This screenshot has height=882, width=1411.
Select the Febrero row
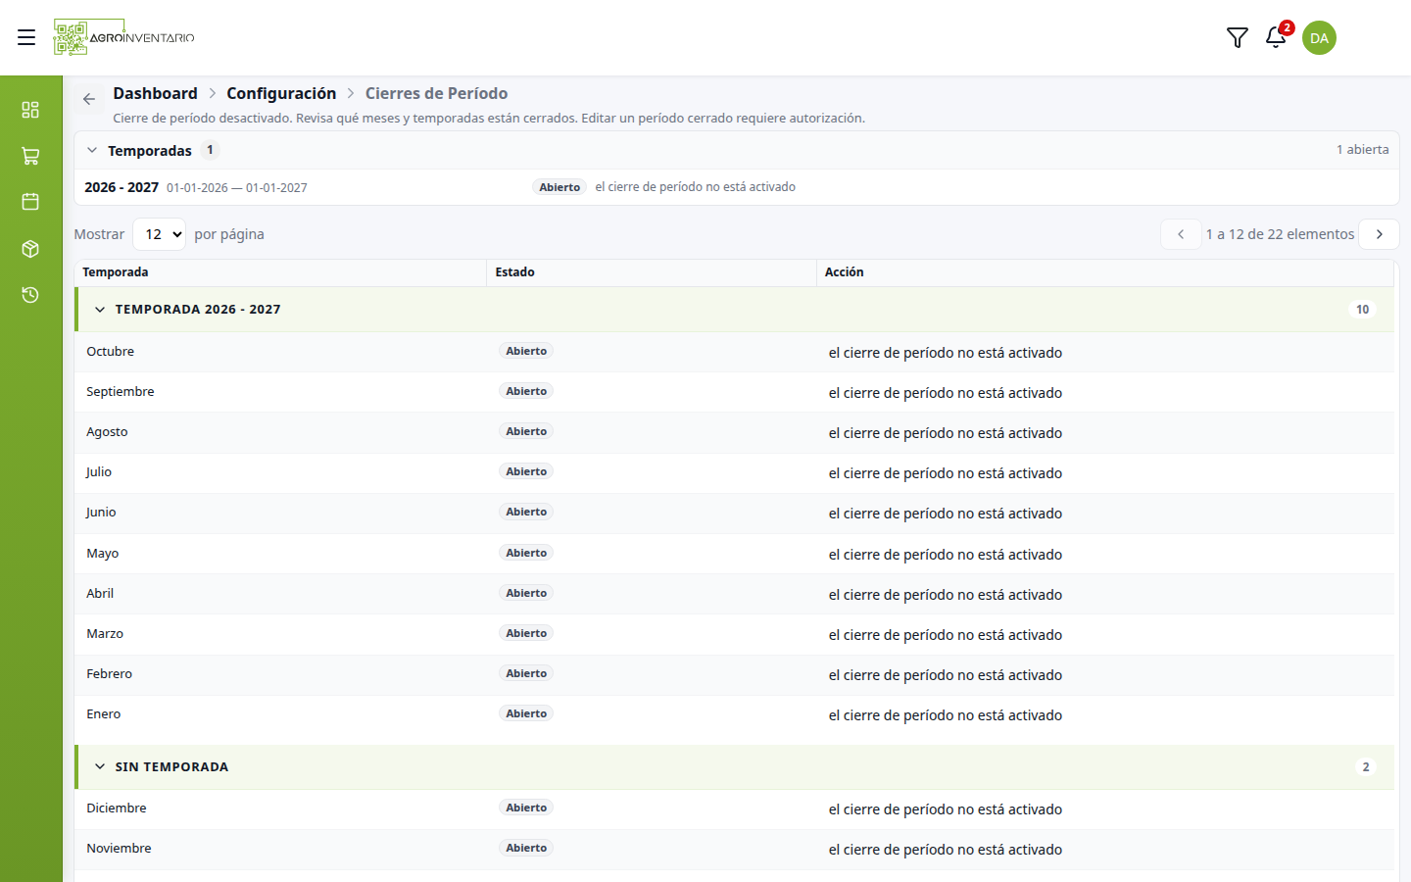point(734,674)
